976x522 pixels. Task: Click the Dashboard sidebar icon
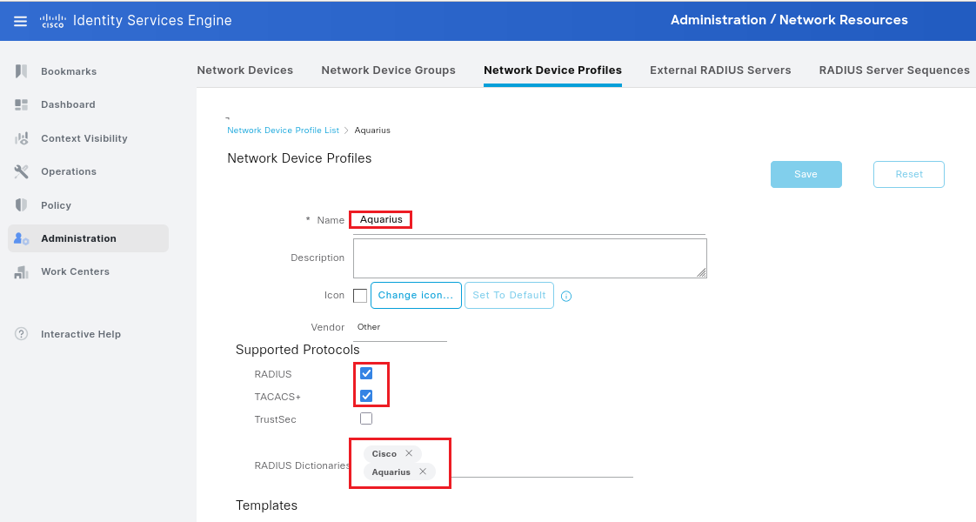click(21, 104)
